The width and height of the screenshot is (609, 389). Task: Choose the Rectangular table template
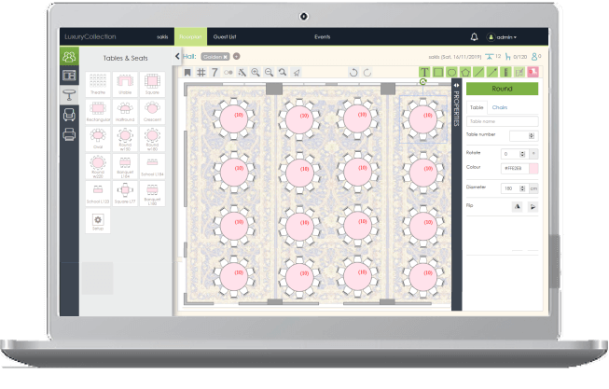(x=98, y=112)
